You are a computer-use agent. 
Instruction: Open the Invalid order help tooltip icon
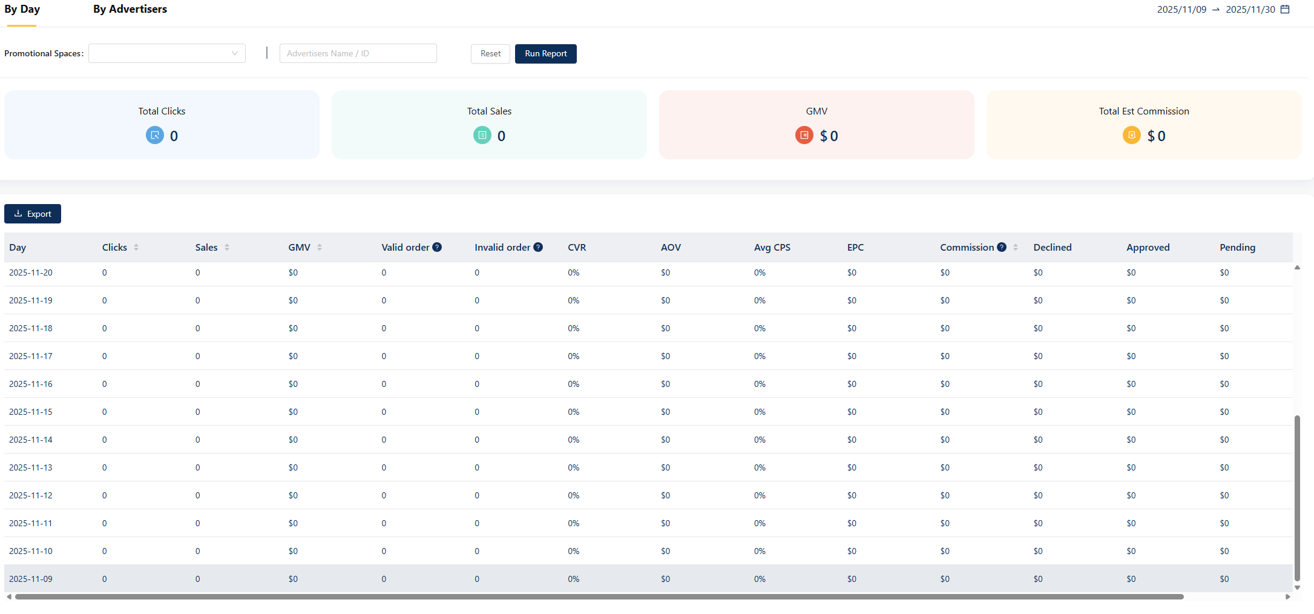click(538, 247)
